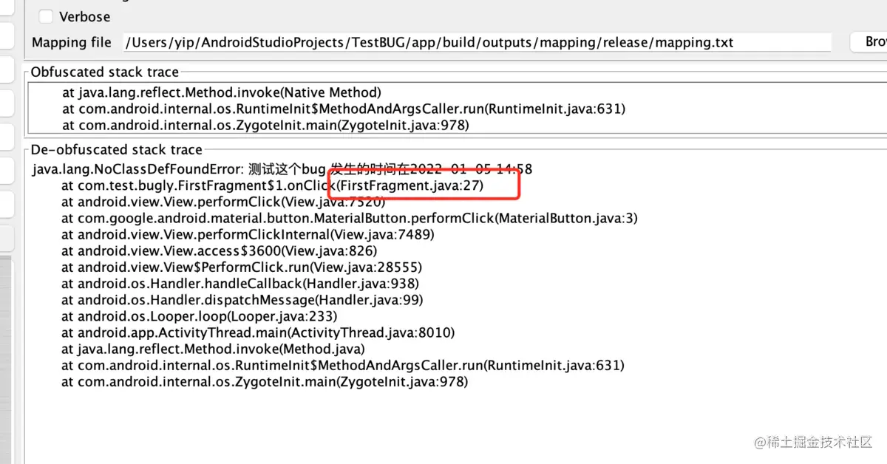Select the View$PerformClick.run(View.java:28555) line
Screen dimensions: 887x464
pos(242,267)
